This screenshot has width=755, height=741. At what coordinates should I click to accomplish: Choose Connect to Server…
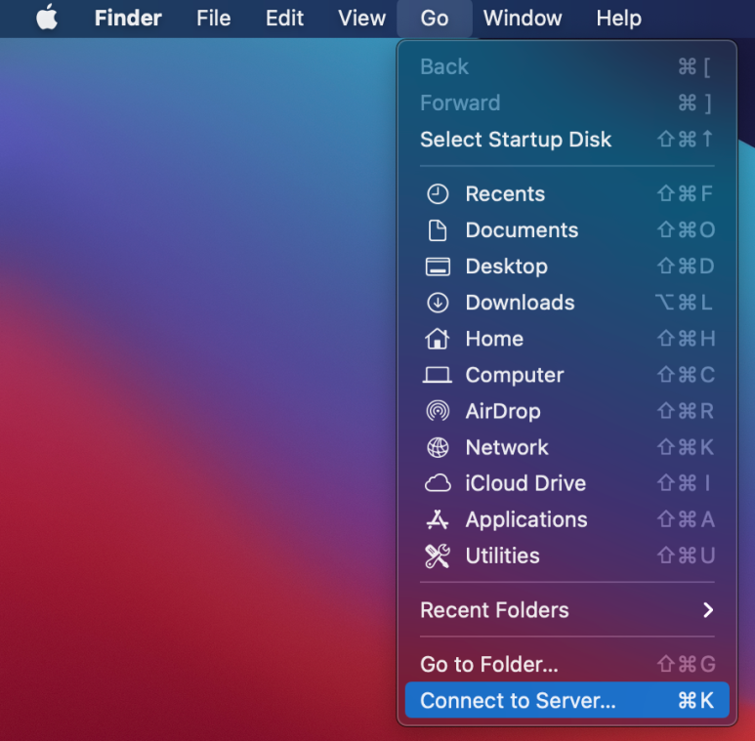point(567,700)
